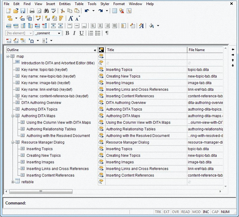Image resolution: width=239 pixels, height=217 pixels.
Task: Save the document using the floppy icon
Action: (23, 11)
